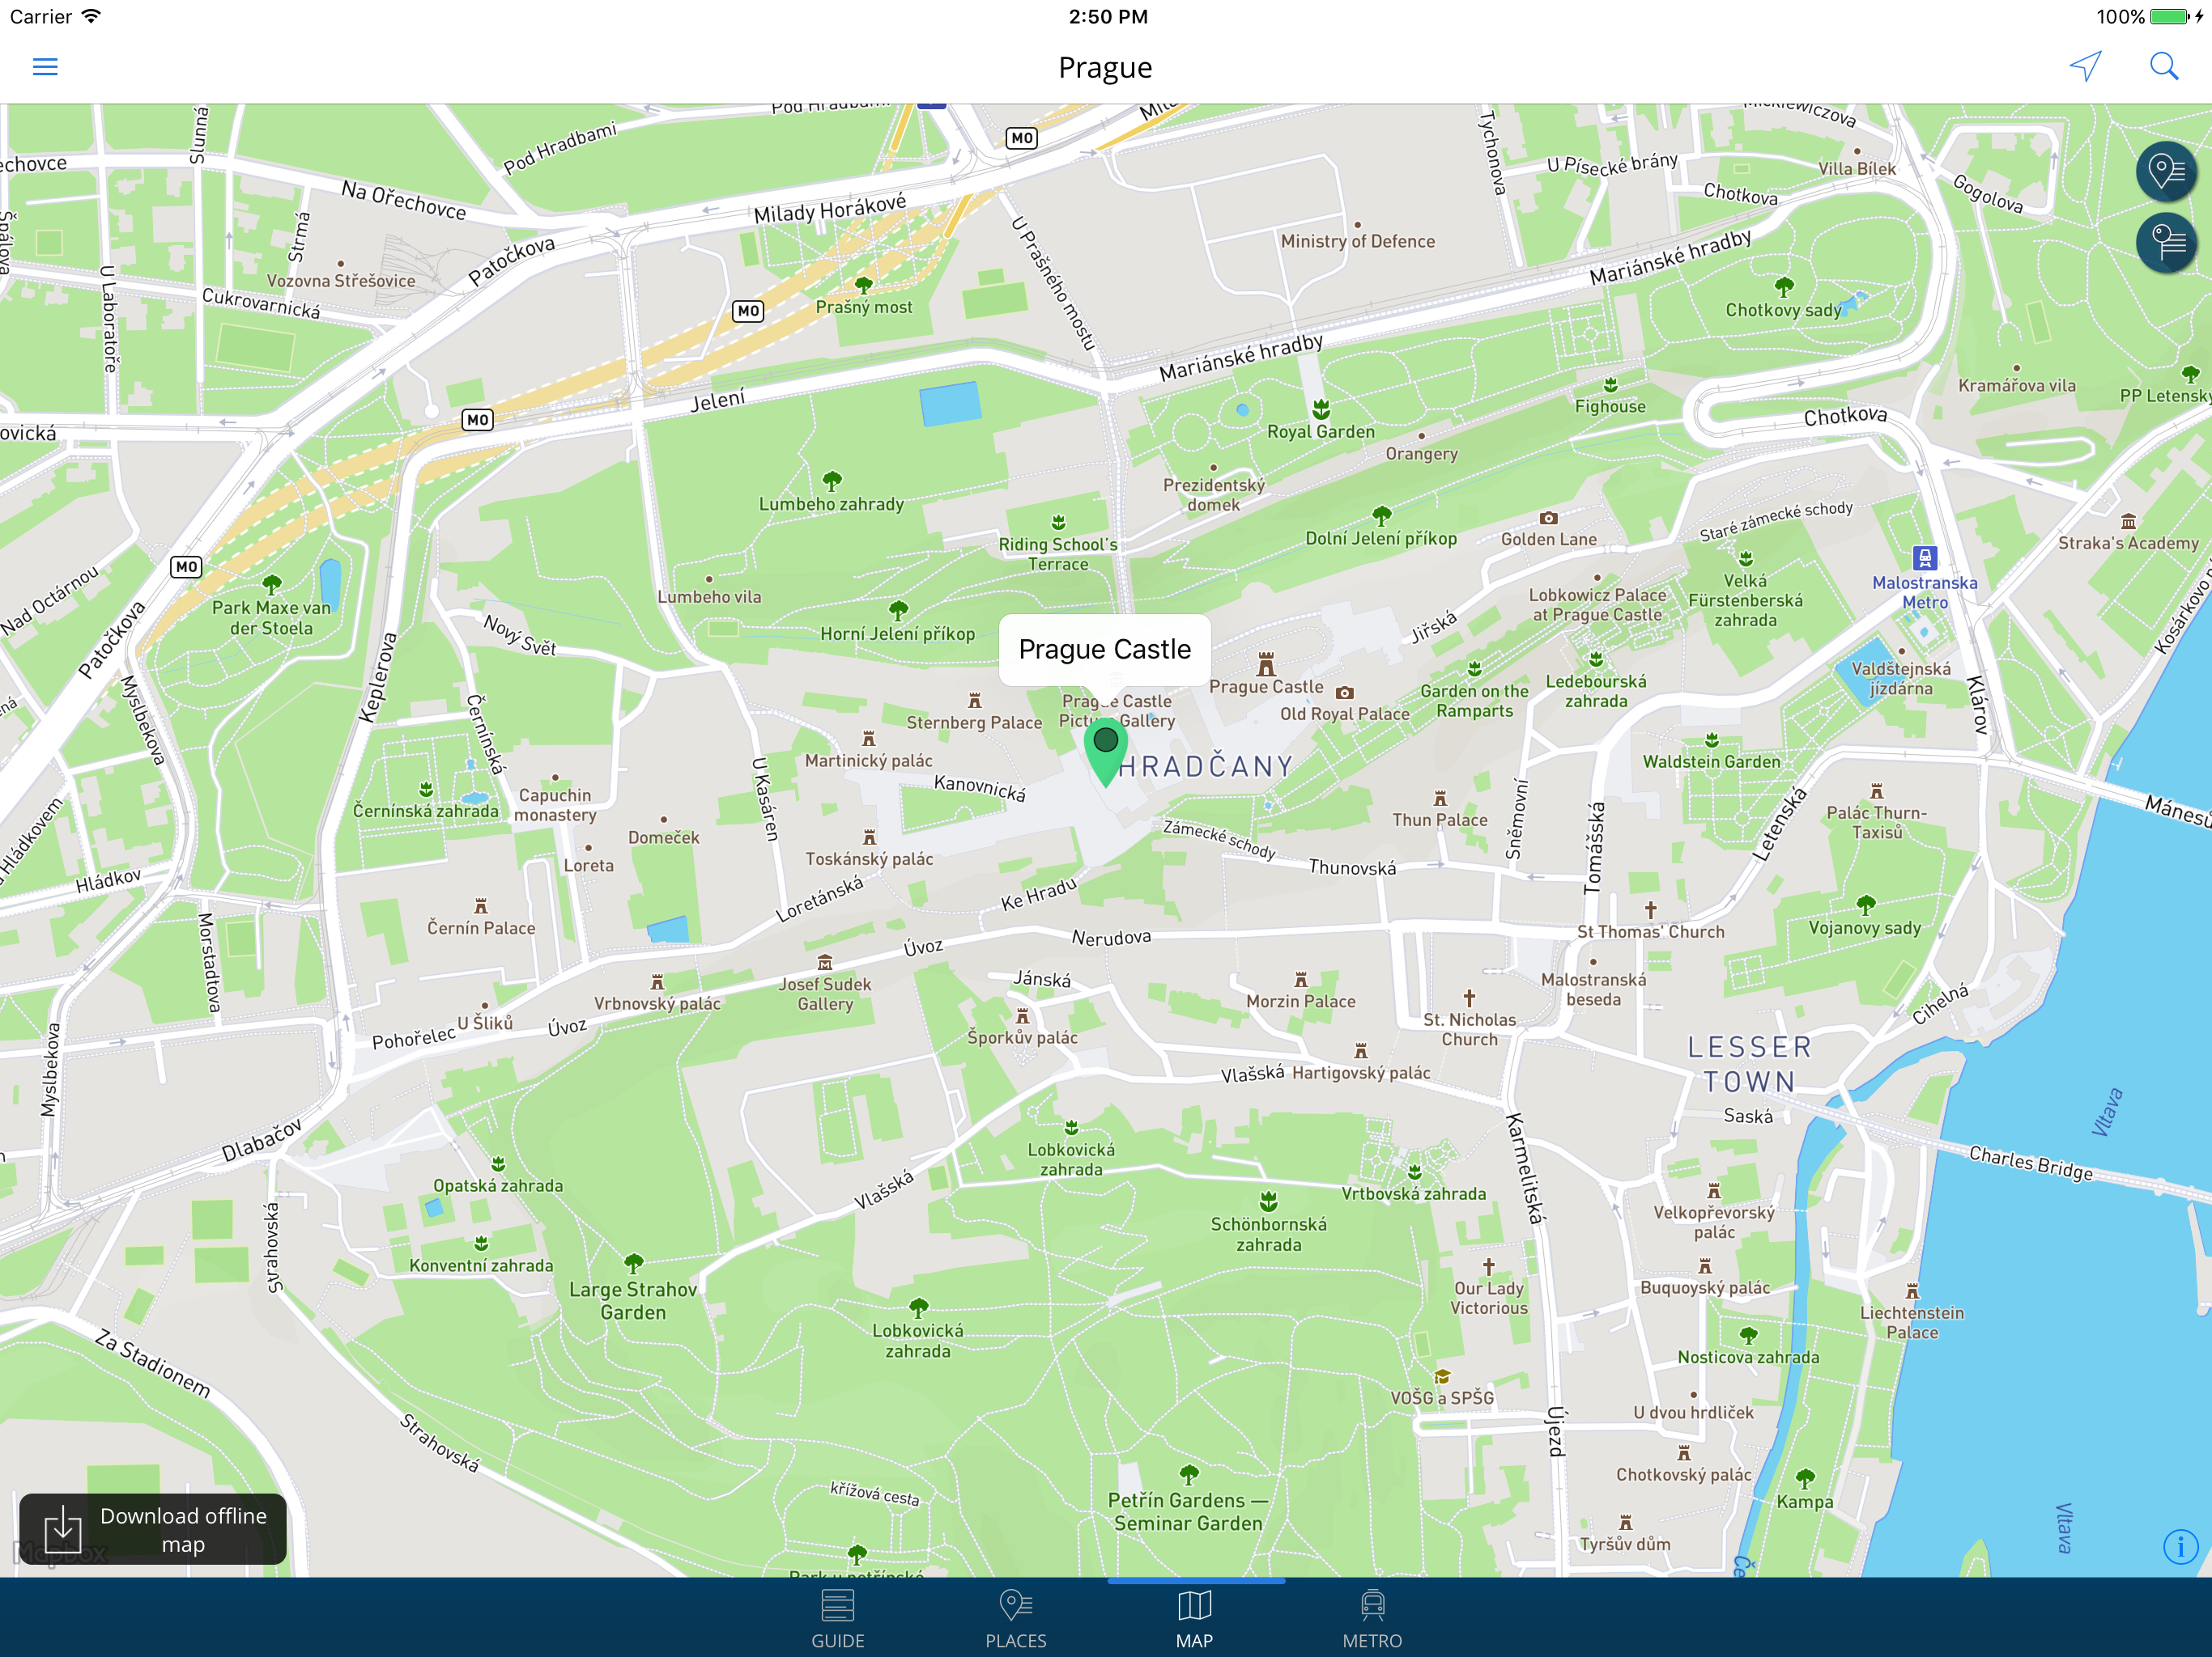Switch to the Places tab
The height and width of the screenshot is (1657, 2212).
[x=1015, y=1618]
